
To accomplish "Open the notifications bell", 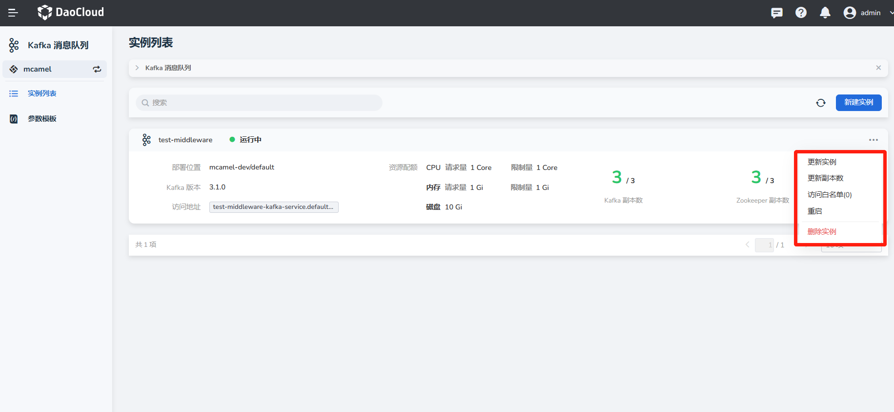I will pos(825,13).
